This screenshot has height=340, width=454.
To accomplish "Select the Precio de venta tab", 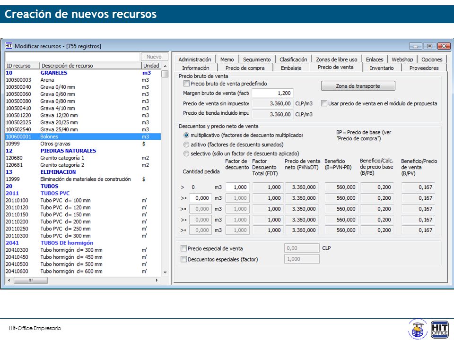I will [x=335, y=67].
